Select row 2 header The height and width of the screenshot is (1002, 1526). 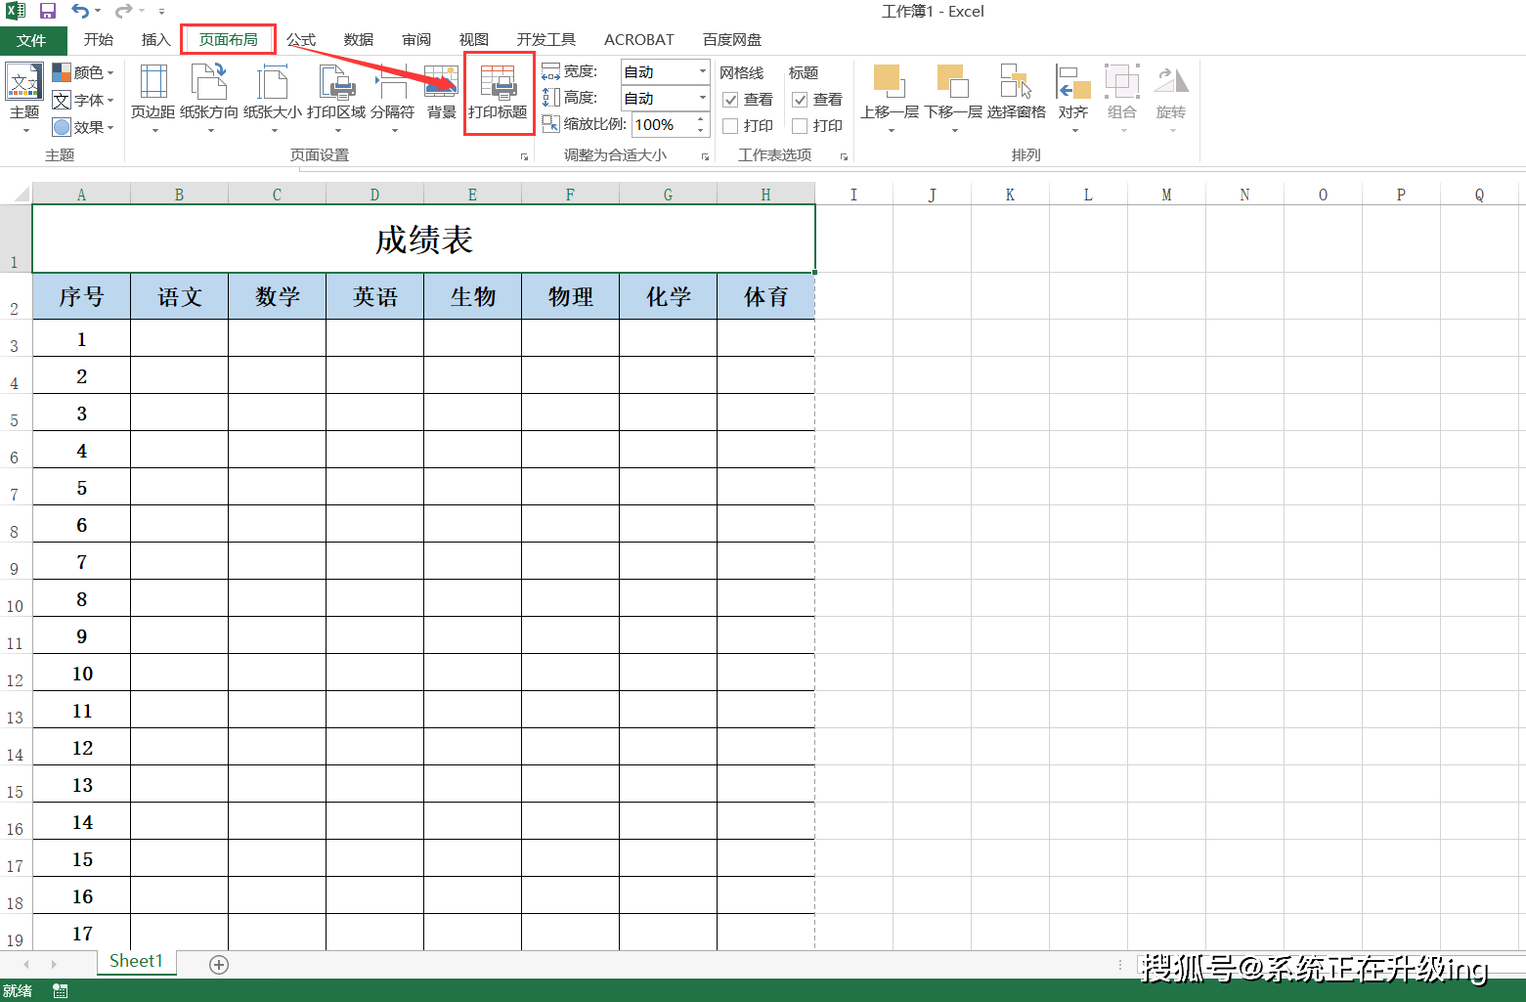(x=16, y=296)
